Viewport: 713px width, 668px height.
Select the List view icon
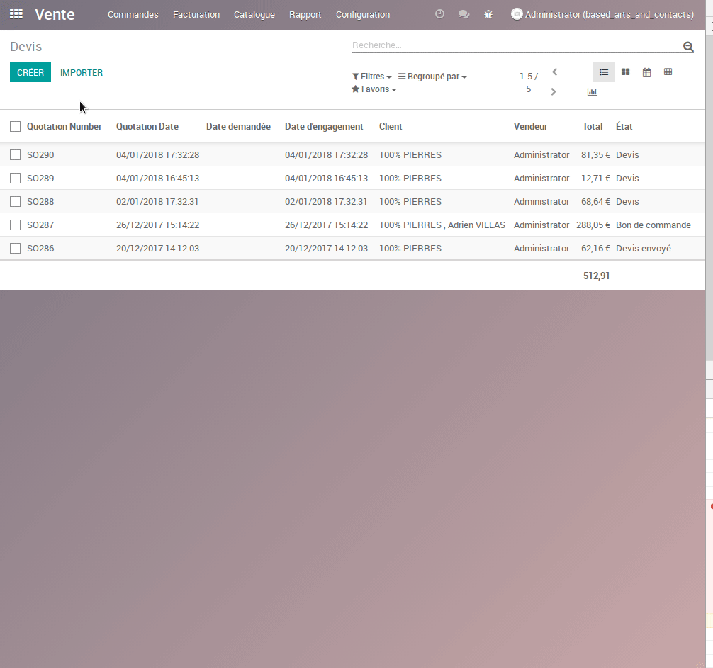click(604, 72)
